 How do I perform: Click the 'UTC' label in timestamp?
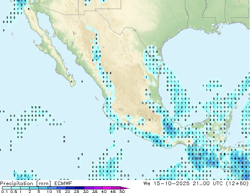(218, 184)
